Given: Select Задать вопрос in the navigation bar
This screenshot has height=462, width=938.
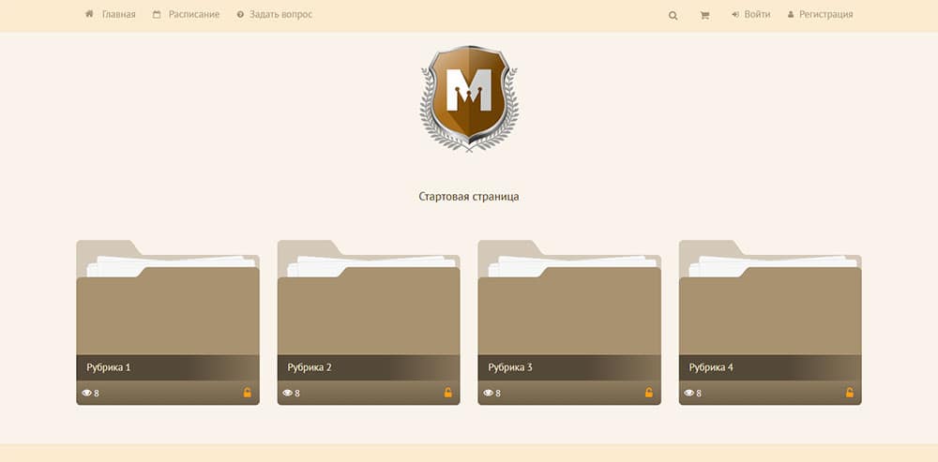Looking at the screenshot, I should tap(275, 15).
